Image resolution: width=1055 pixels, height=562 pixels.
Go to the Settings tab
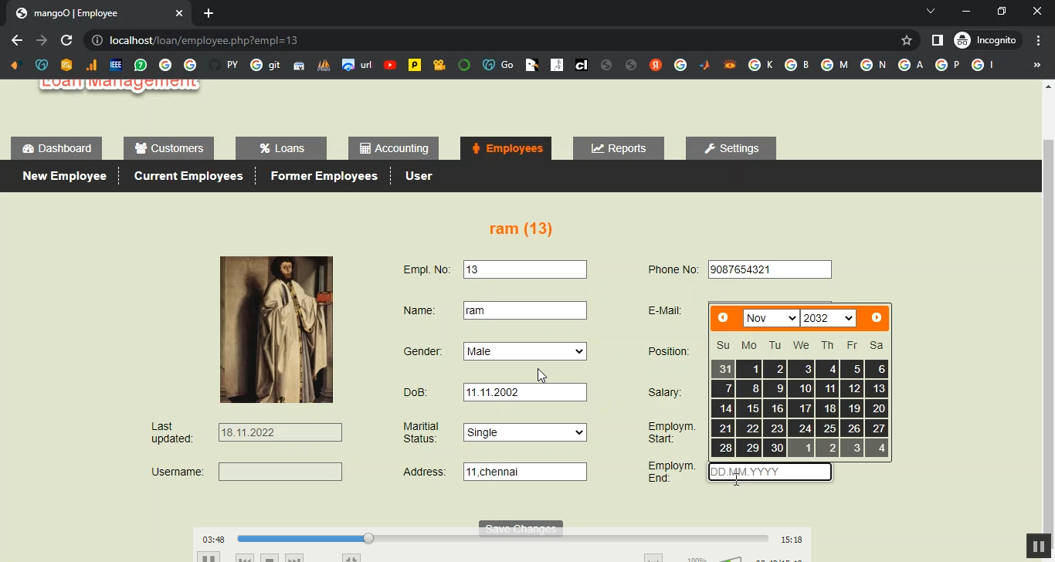click(x=731, y=148)
